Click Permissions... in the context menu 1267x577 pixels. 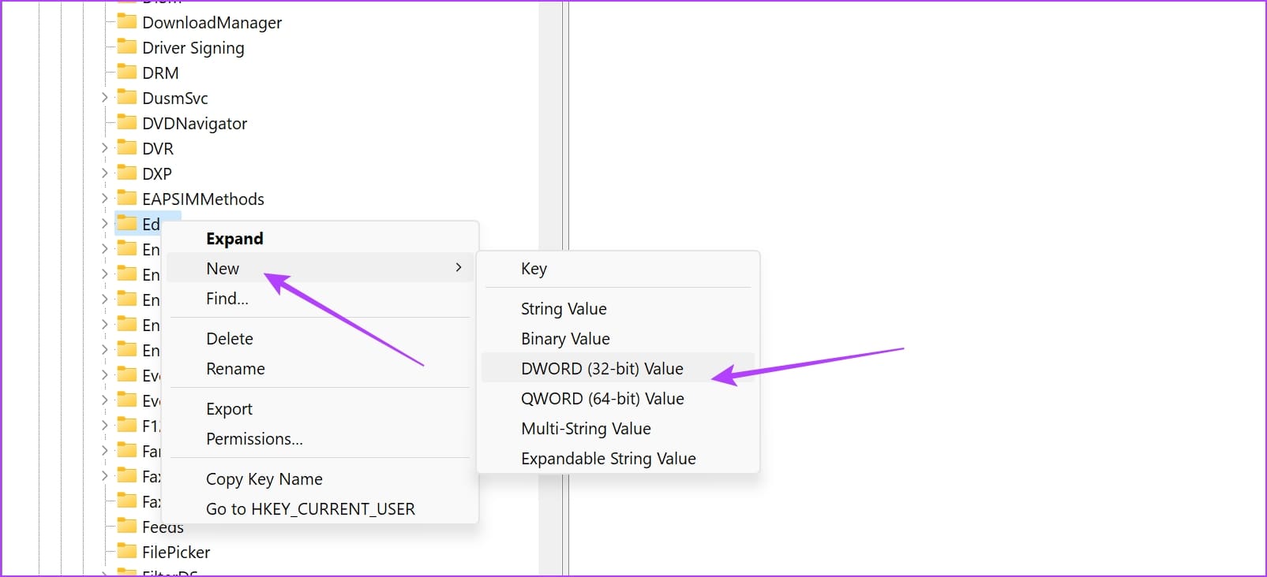[254, 439]
